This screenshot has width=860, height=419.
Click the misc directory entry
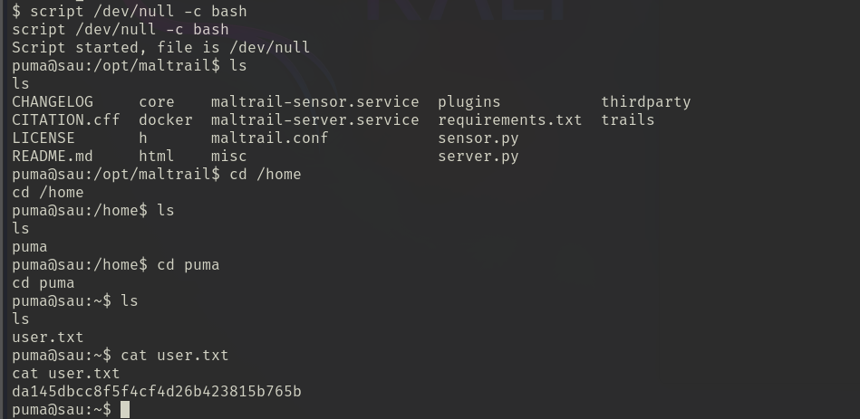[x=228, y=156]
